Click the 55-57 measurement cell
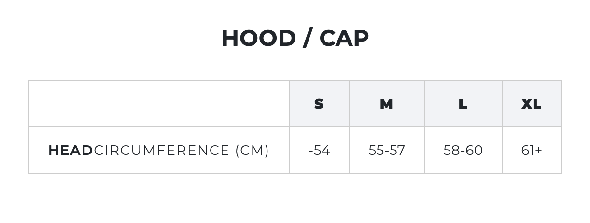 pos(387,150)
